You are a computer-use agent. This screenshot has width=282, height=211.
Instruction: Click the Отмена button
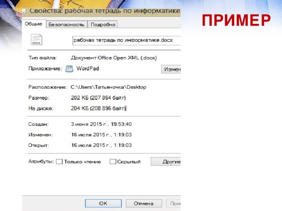144,203
